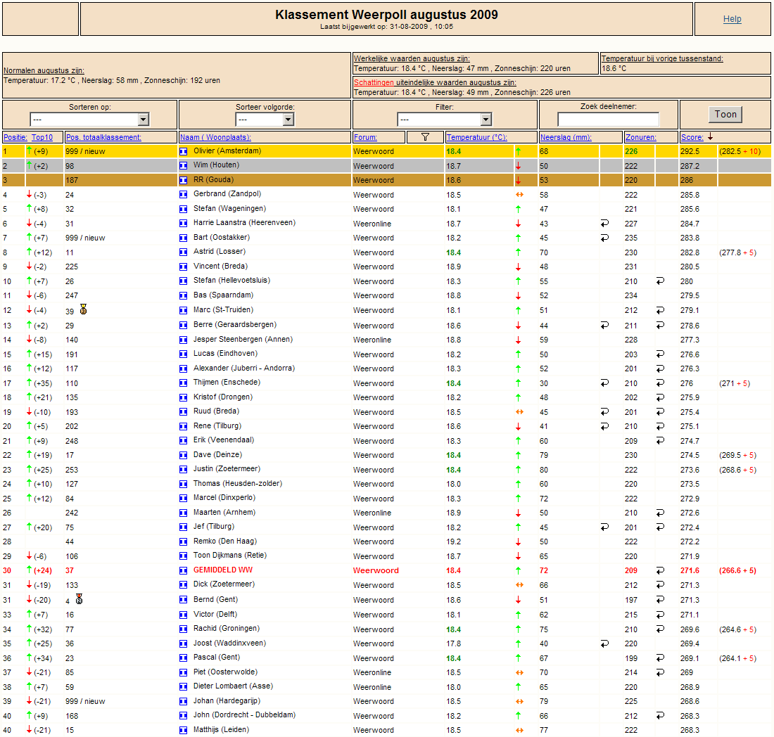Open the 'Sorteer volgorde' dropdown
Image resolution: width=774 pixels, height=737 pixels.
pyautogui.click(x=265, y=120)
